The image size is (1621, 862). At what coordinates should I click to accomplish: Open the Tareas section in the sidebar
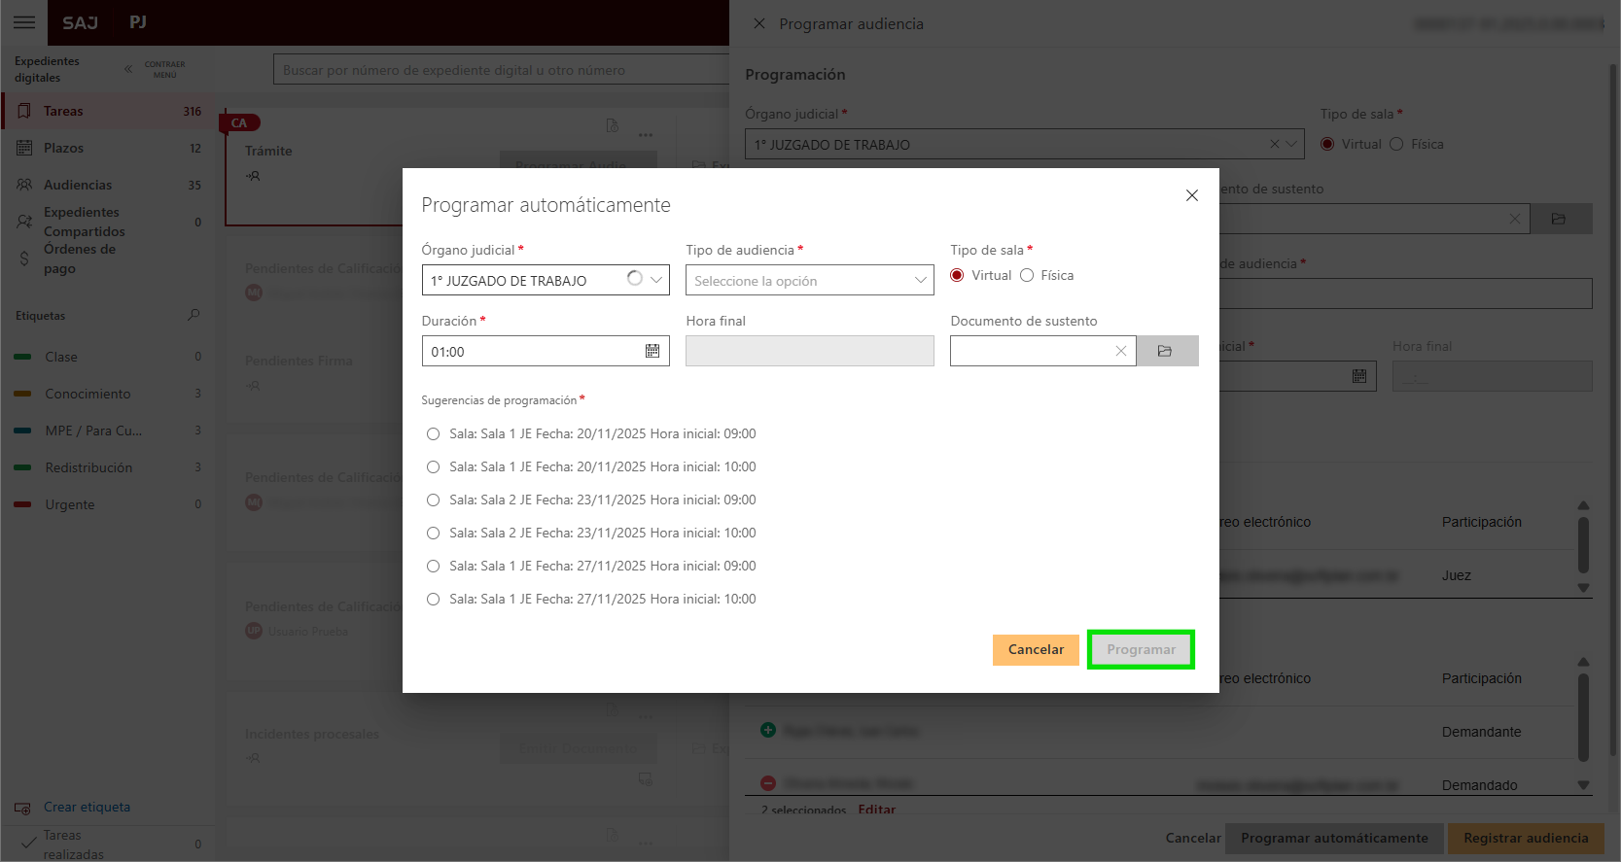64,111
